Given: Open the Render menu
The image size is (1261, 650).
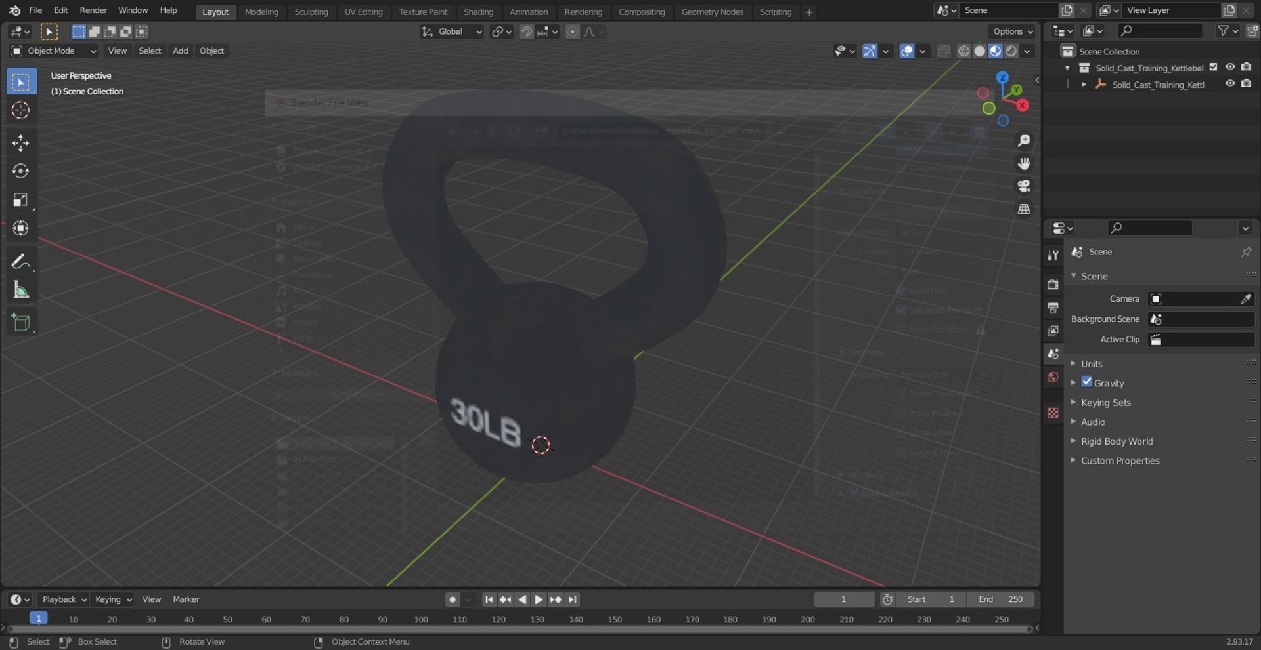Looking at the screenshot, I should tap(93, 10).
